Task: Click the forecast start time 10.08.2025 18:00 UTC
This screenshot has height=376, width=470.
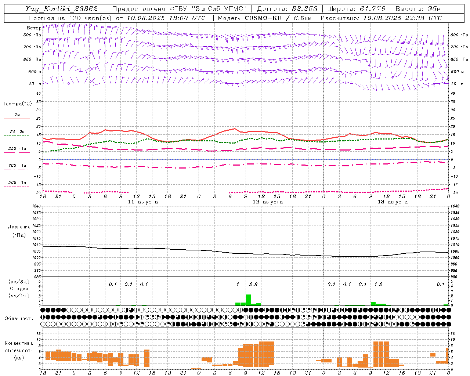Action: (x=166, y=18)
